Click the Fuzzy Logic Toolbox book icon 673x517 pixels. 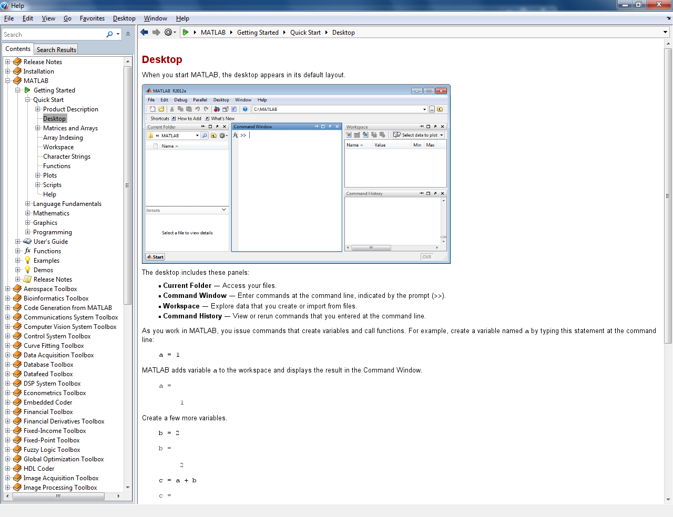pos(17,449)
